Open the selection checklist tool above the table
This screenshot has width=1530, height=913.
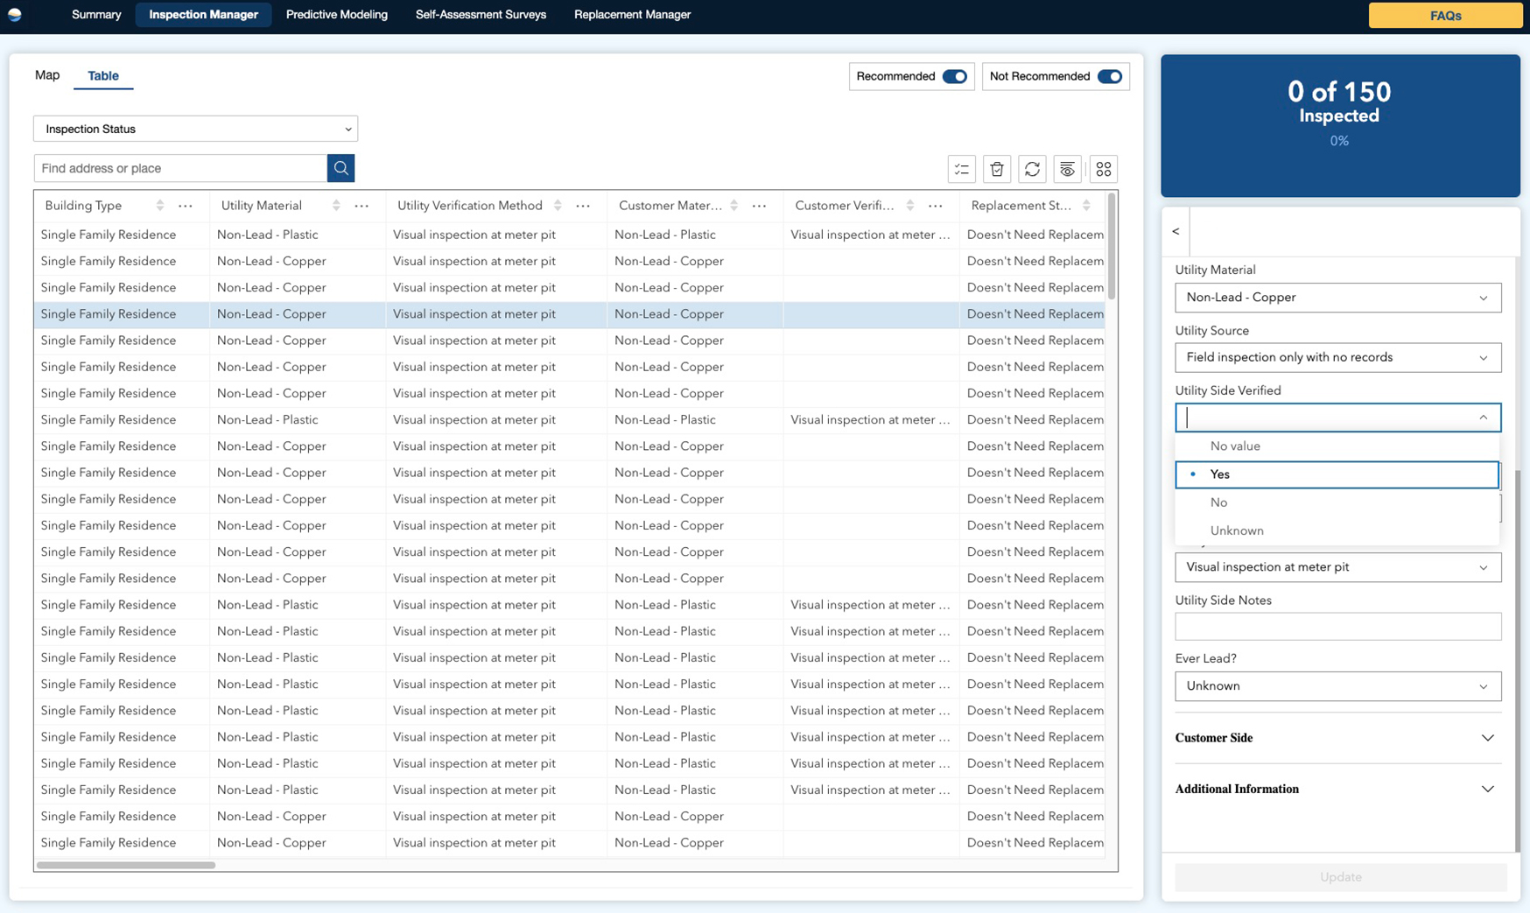[x=961, y=168]
